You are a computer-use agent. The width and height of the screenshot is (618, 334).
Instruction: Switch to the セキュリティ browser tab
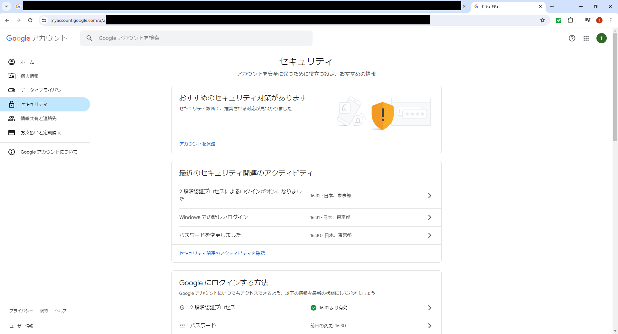502,6
